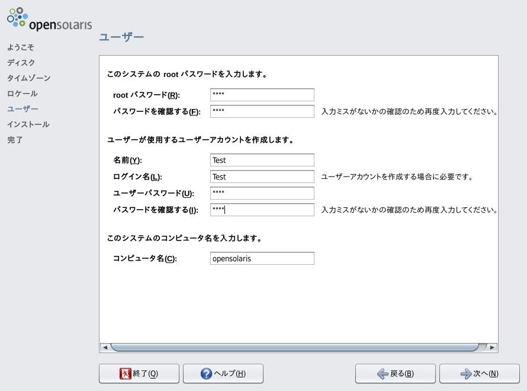
Task: Select ディスク step in the sidebar
Action: pos(21,63)
